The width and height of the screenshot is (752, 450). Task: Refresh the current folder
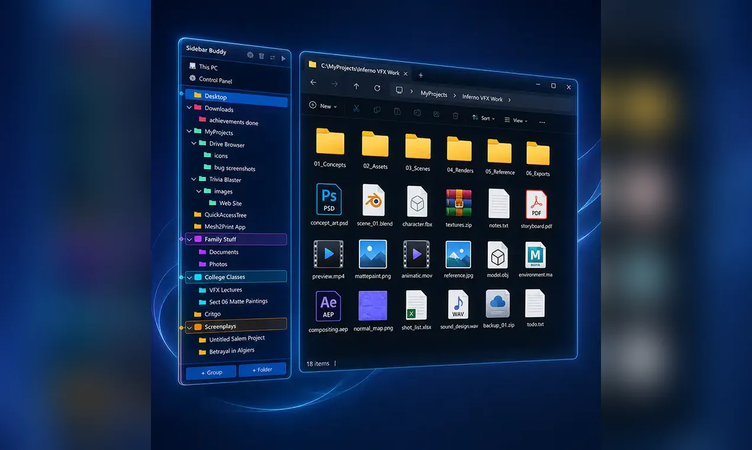pyautogui.click(x=377, y=88)
